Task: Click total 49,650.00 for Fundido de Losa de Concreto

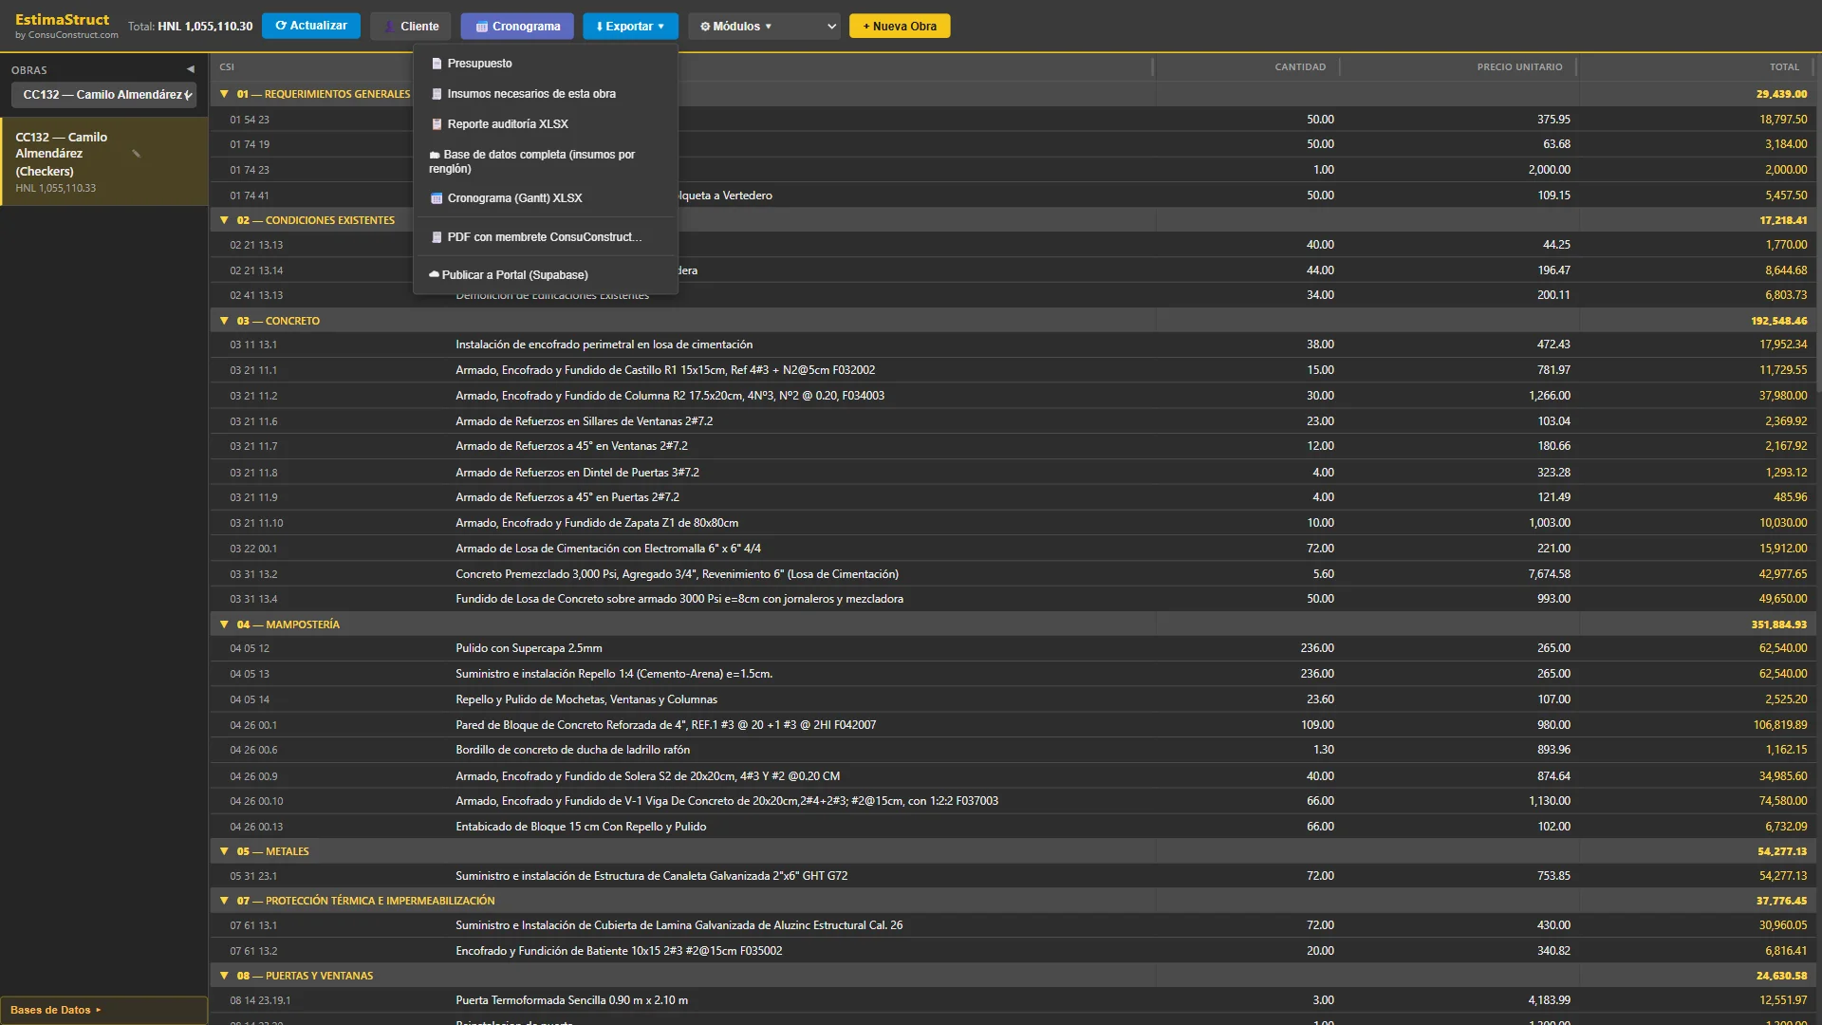Action: tap(1783, 599)
